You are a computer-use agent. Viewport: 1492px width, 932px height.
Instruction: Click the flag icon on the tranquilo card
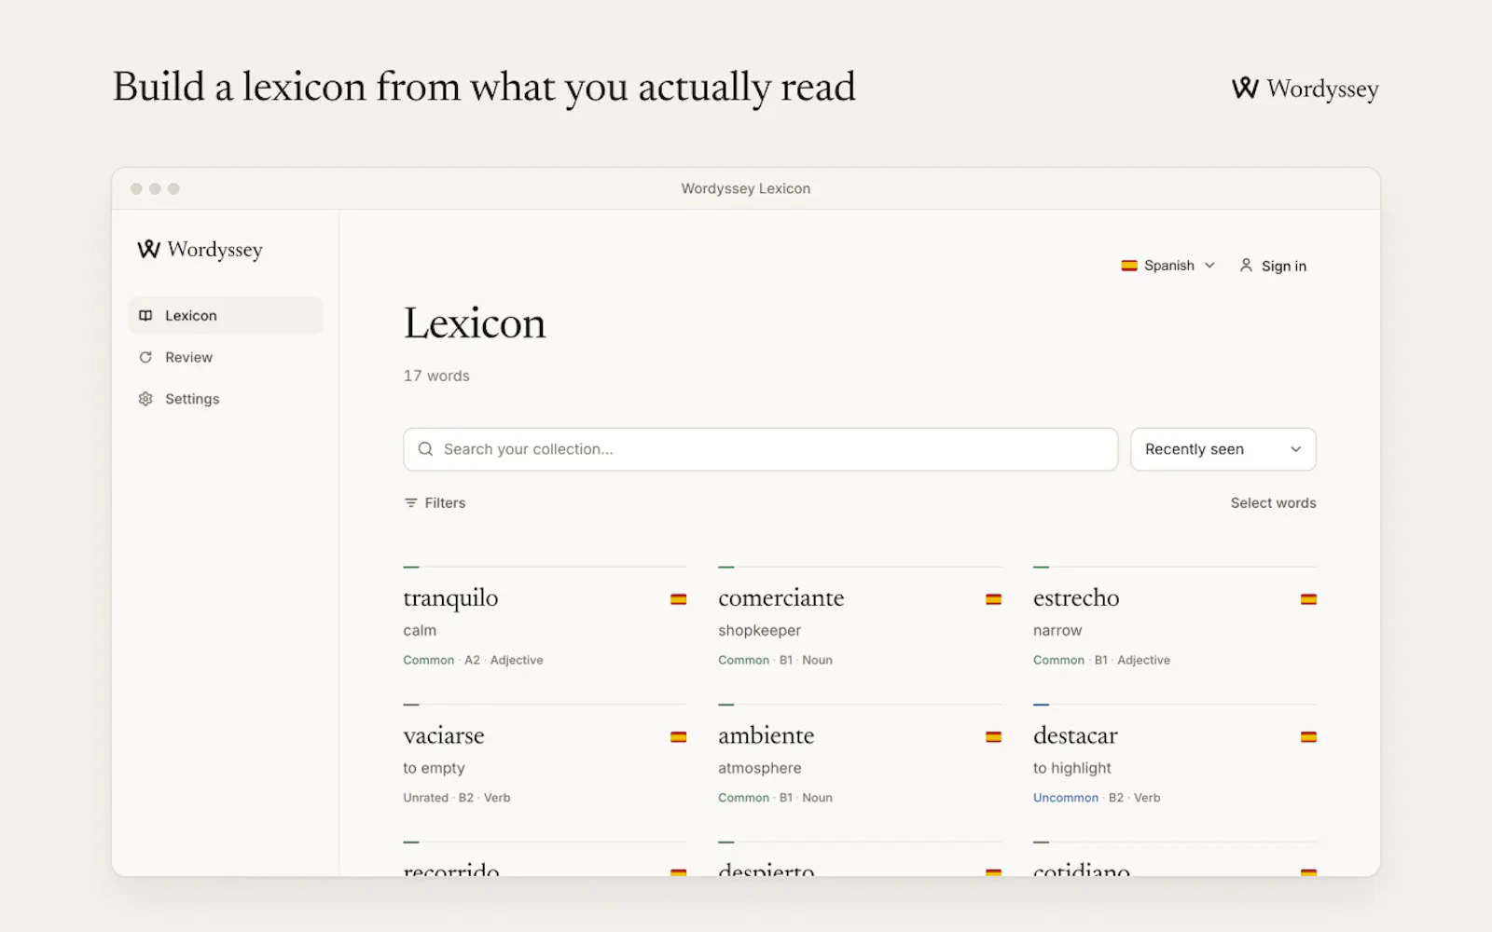point(679,599)
